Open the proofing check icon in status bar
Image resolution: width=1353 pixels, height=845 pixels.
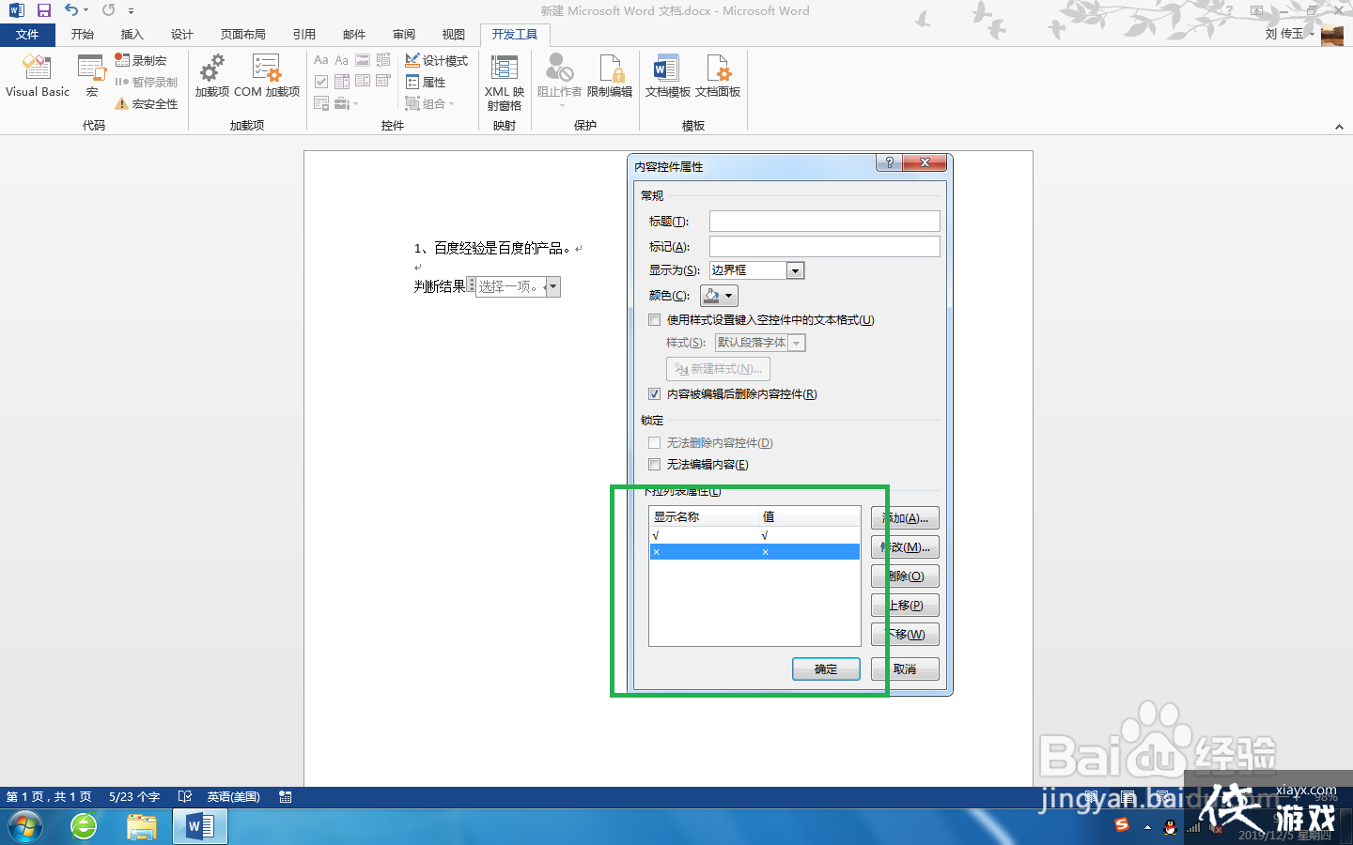185,797
